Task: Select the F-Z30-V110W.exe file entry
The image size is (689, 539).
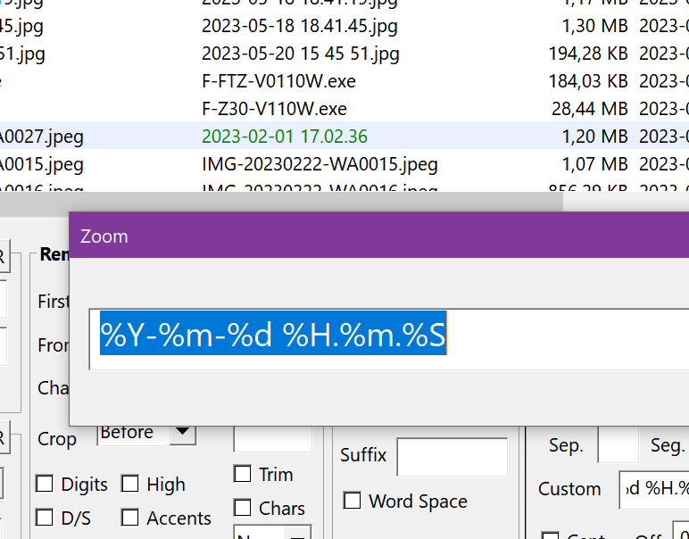Action: click(x=274, y=109)
